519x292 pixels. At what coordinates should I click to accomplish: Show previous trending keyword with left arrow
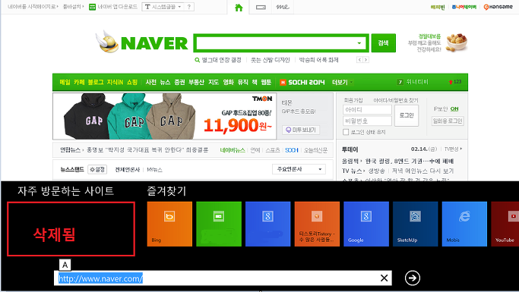[359, 60]
